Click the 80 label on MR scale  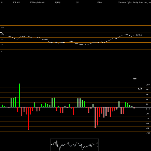click(x=147, y=90)
